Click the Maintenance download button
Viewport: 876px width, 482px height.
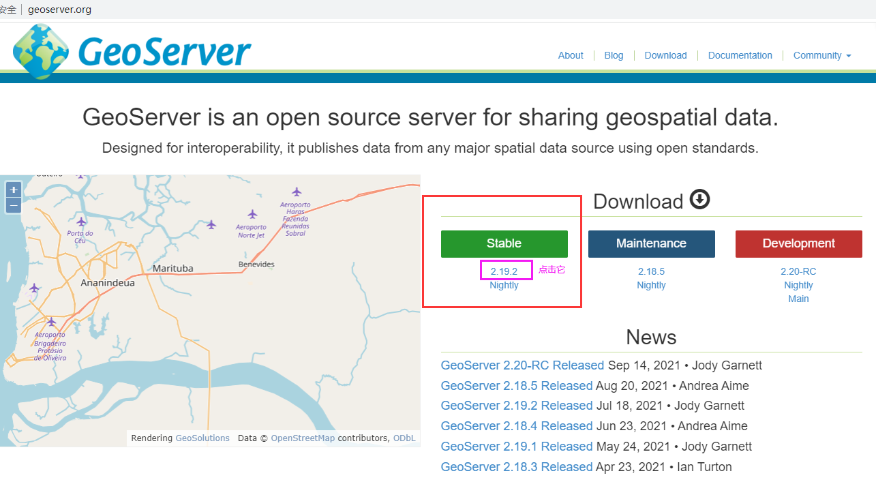[651, 243]
